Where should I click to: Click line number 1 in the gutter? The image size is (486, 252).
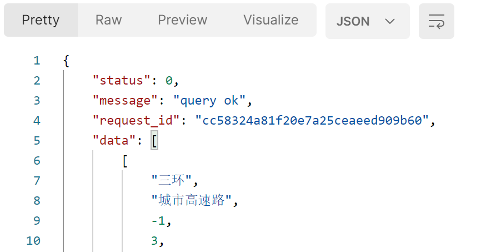coord(36,61)
